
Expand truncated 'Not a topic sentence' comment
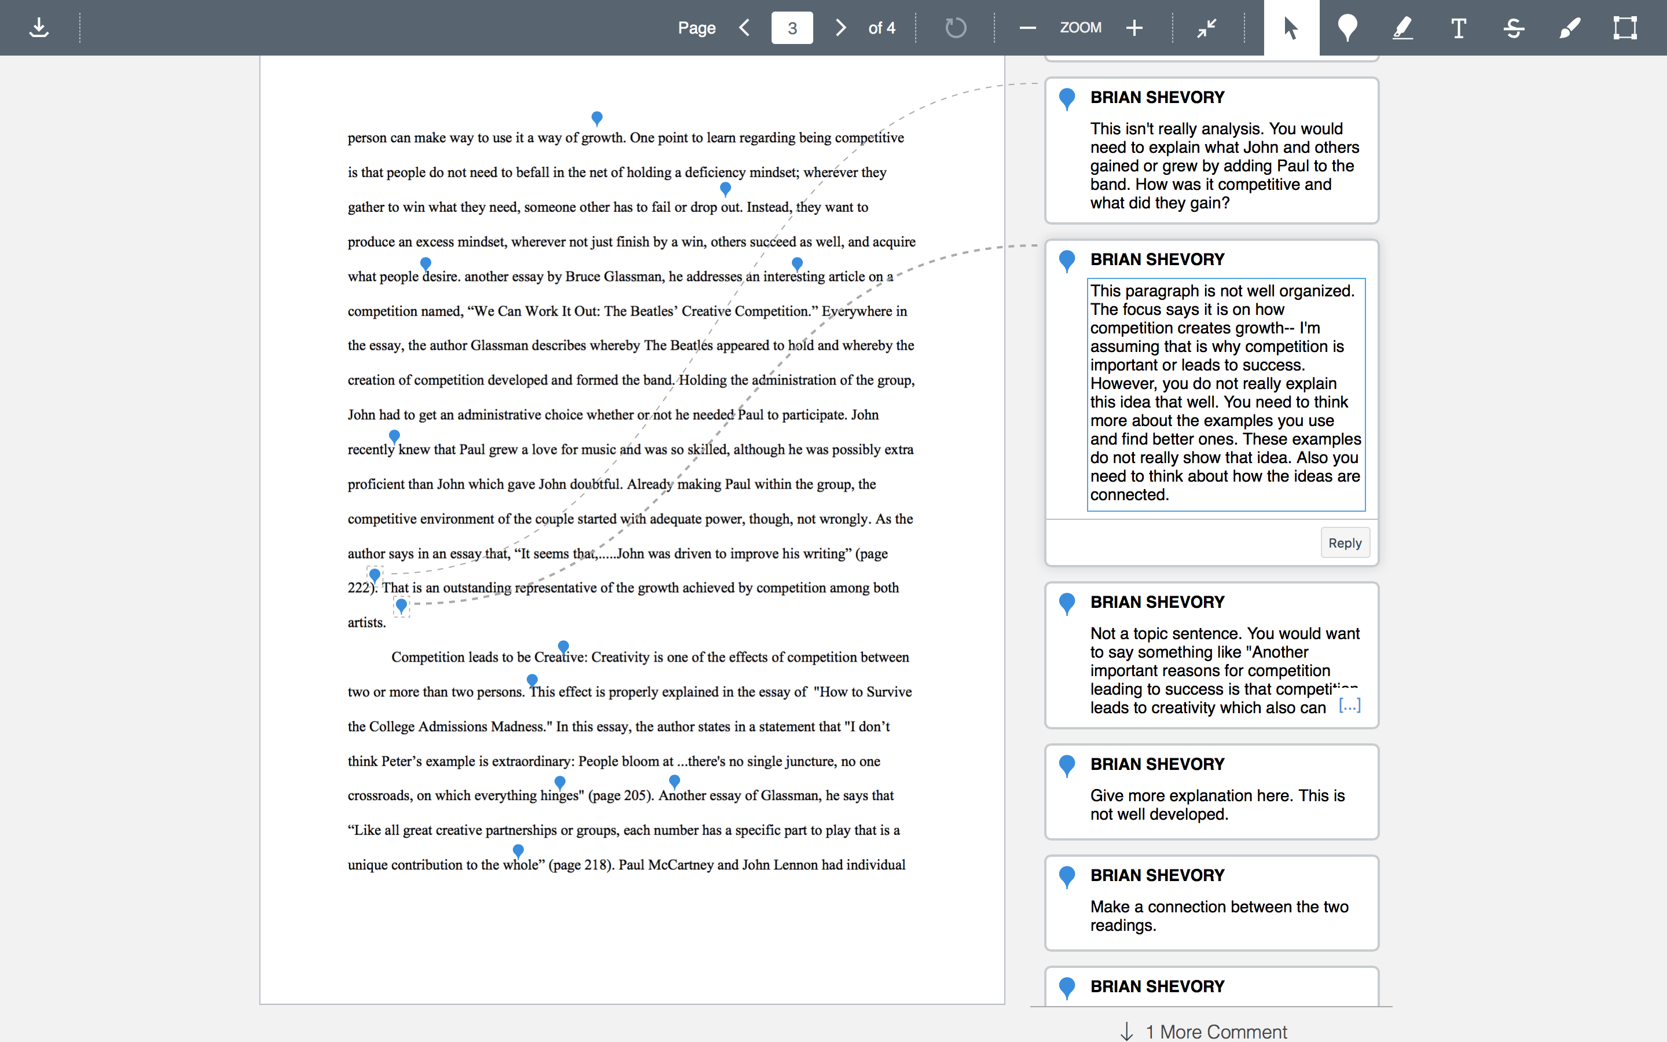click(x=1349, y=706)
